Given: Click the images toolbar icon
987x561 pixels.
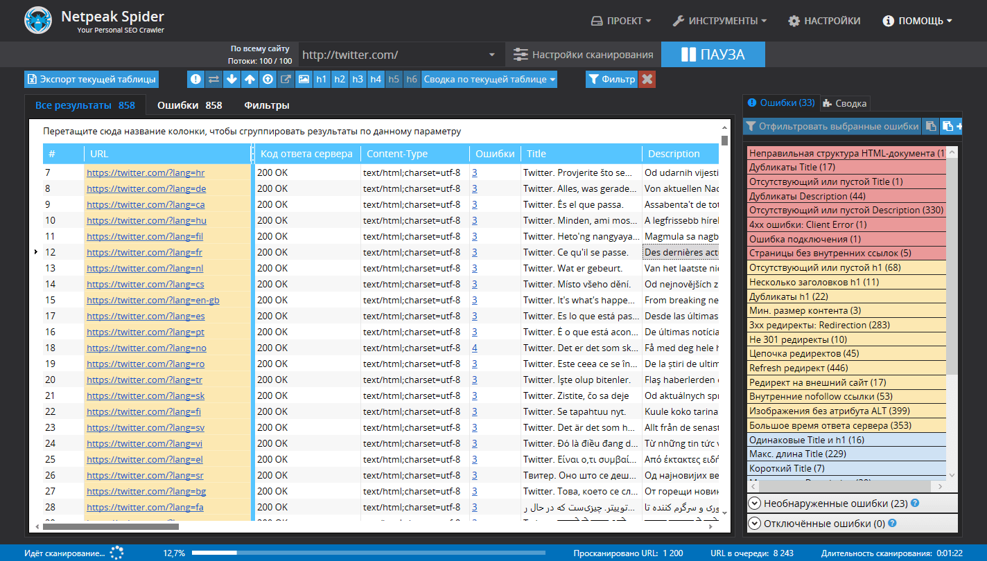Looking at the screenshot, I should point(304,80).
